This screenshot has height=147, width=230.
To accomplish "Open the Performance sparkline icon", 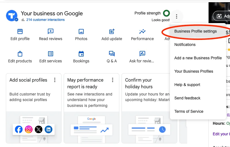I will [x=142, y=31].
